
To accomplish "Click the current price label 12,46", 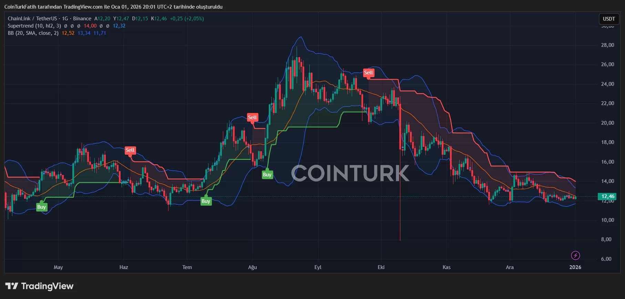I will pos(608,196).
